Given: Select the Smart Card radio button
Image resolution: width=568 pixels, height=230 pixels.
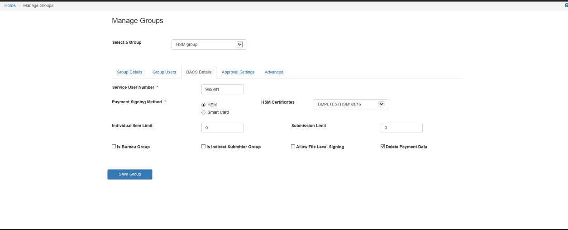Looking at the screenshot, I should 204,112.
